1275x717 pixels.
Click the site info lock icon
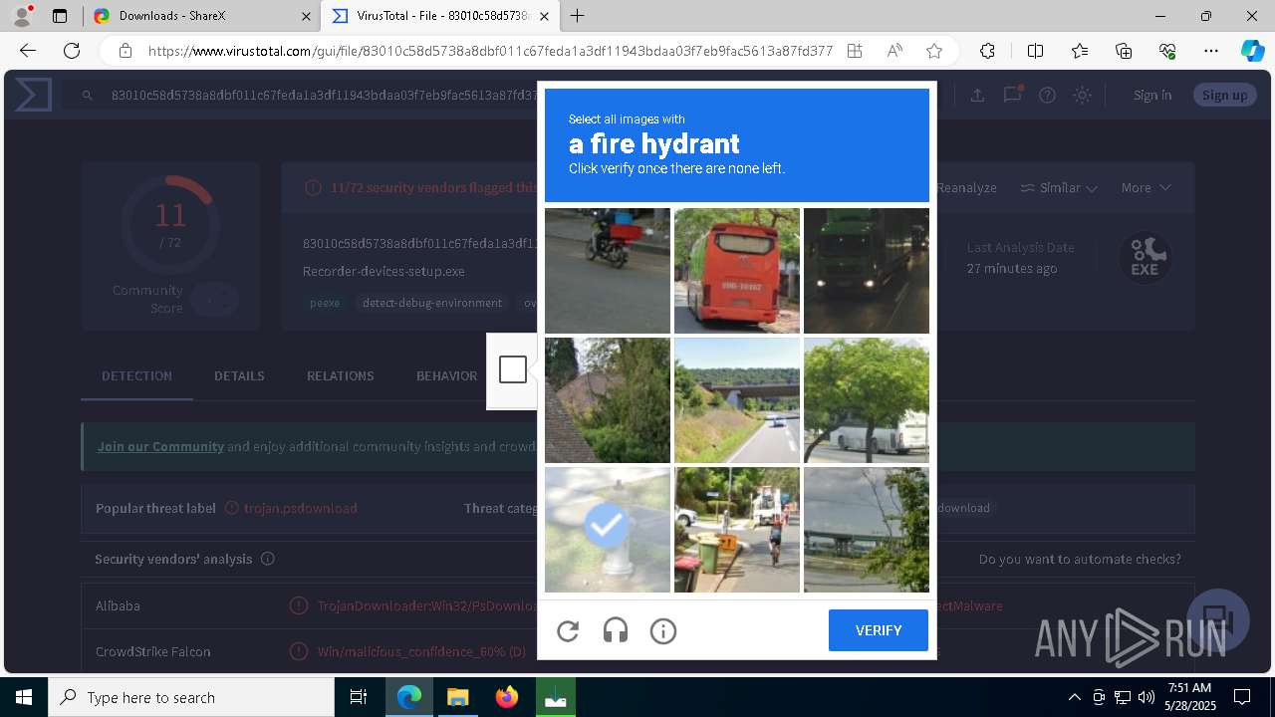[125, 51]
